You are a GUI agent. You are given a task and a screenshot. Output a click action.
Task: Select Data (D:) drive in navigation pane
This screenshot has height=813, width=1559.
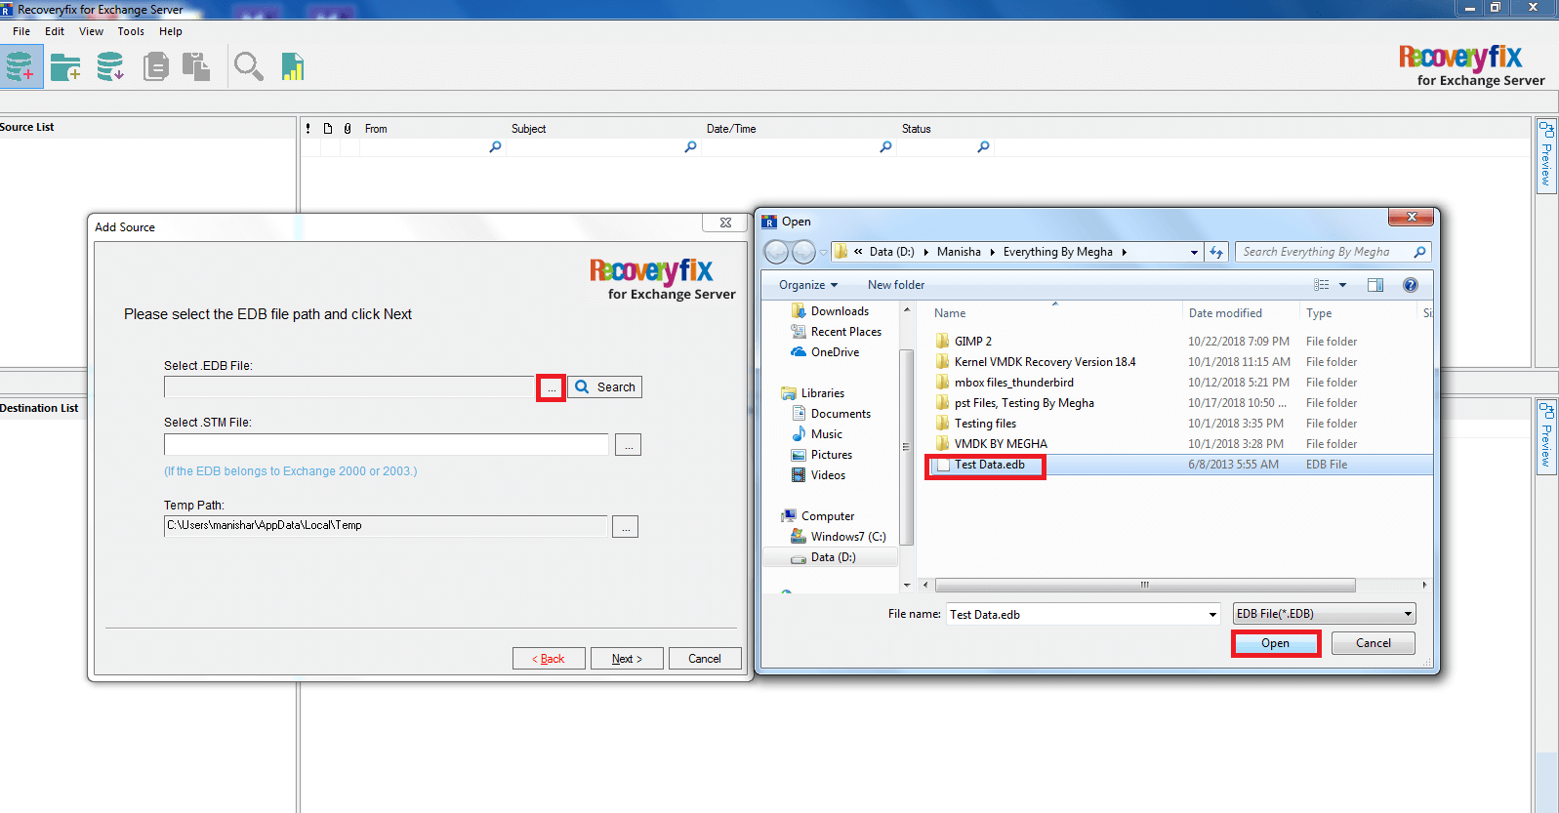point(833,557)
